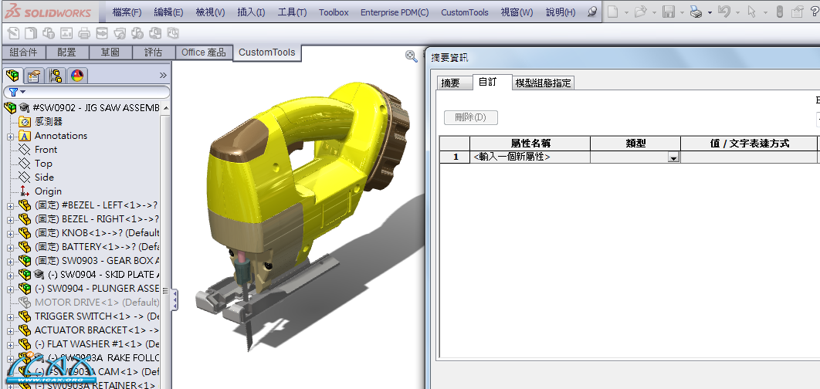Image resolution: width=820 pixels, height=389 pixels.
Task: Open the 檔案(F) menu
Action: pos(127,12)
